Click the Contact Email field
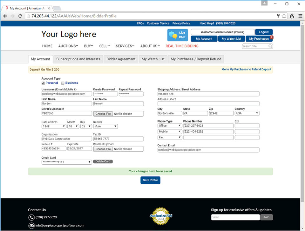 point(208,150)
